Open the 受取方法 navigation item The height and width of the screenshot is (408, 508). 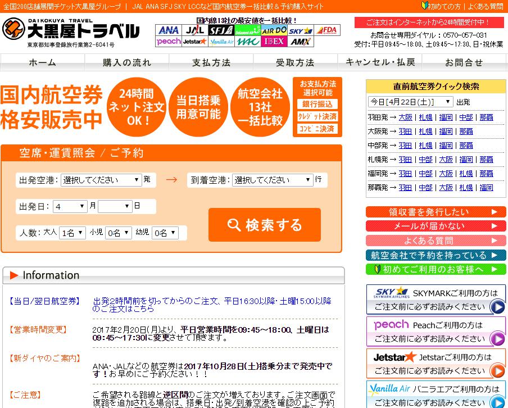pos(296,62)
